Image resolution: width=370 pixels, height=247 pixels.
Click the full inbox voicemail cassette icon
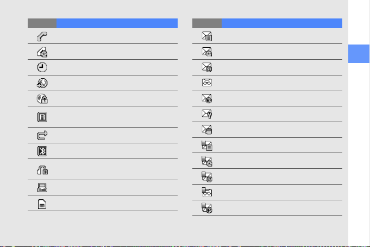tap(207, 192)
